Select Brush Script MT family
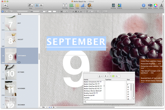The height and width of the screenshot is (110, 165). click(x=89, y=95)
